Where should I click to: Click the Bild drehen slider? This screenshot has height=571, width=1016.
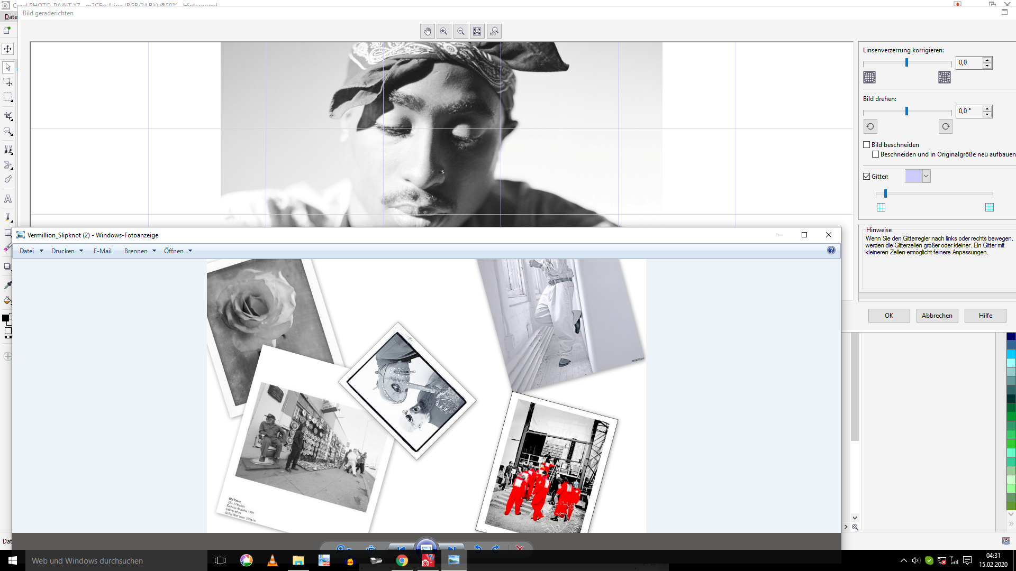point(907,112)
